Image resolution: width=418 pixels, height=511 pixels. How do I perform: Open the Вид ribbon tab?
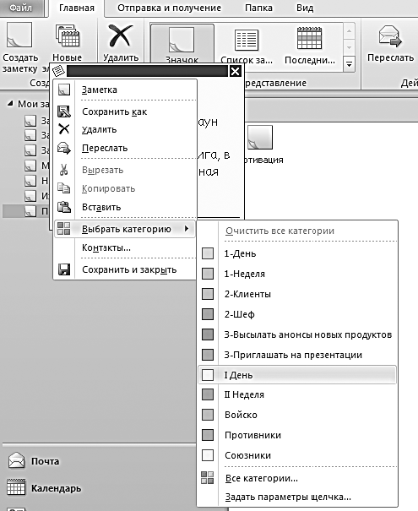pyautogui.click(x=305, y=8)
